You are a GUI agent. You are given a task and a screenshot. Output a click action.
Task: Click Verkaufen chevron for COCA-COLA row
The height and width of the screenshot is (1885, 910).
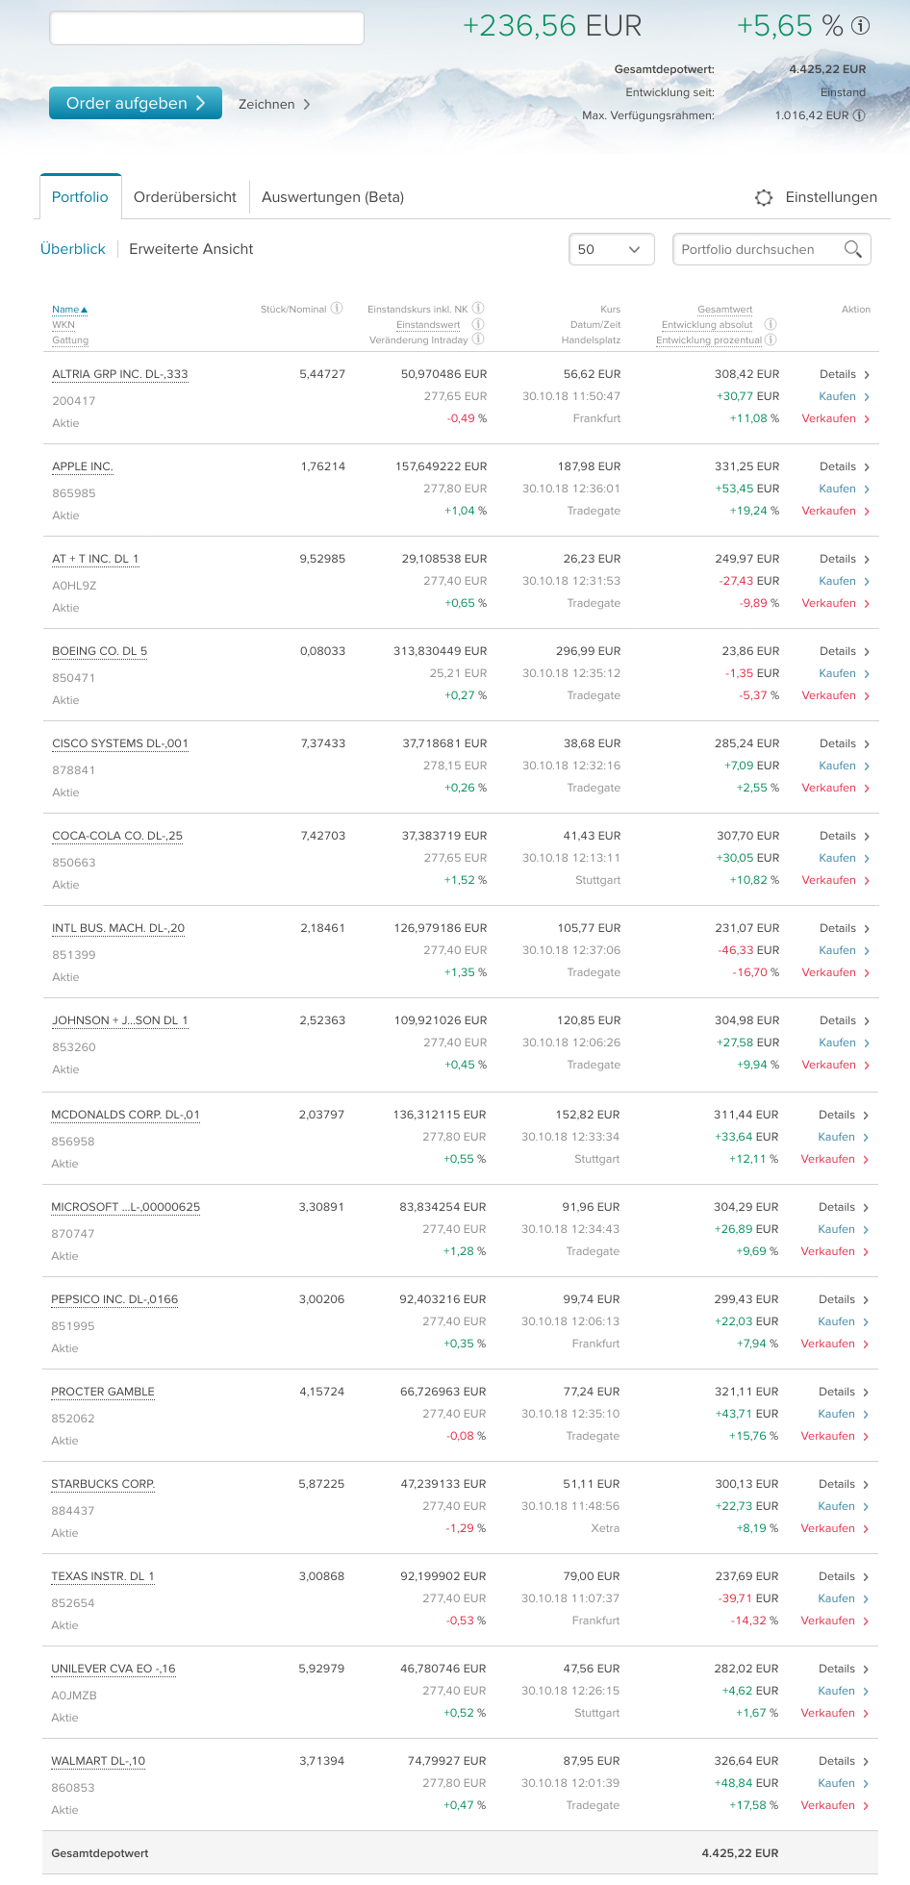tap(867, 881)
